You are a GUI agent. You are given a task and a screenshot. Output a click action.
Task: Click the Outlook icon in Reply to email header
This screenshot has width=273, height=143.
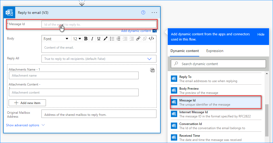9,13
